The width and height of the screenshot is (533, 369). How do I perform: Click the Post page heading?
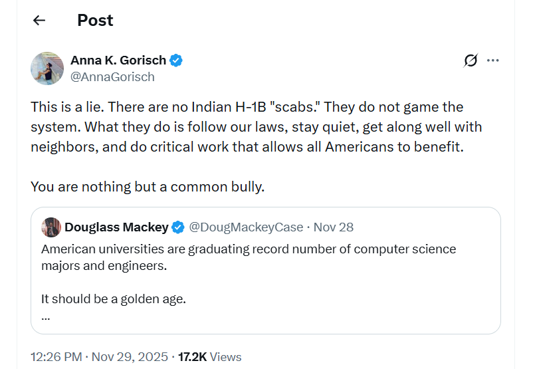pyautogui.click(x=95, y=21)
